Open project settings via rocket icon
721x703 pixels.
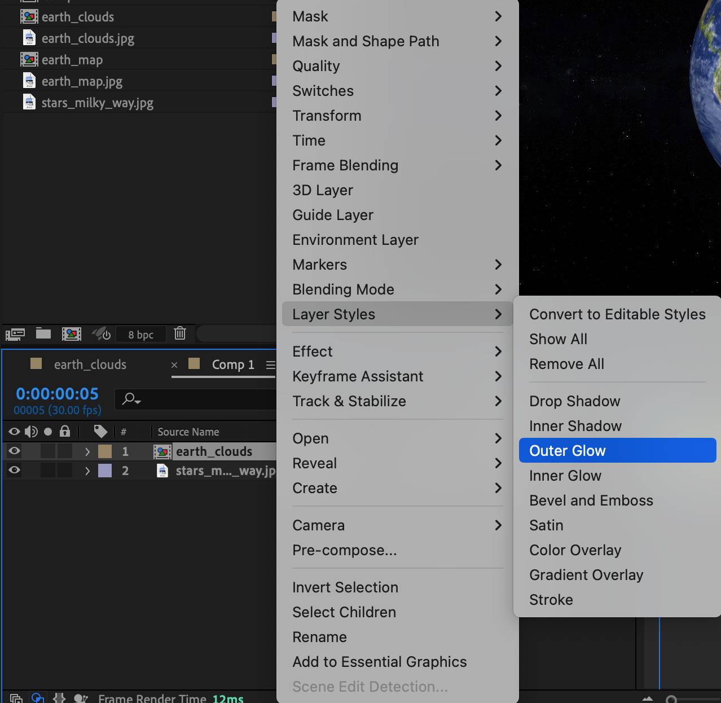point(102,334)
